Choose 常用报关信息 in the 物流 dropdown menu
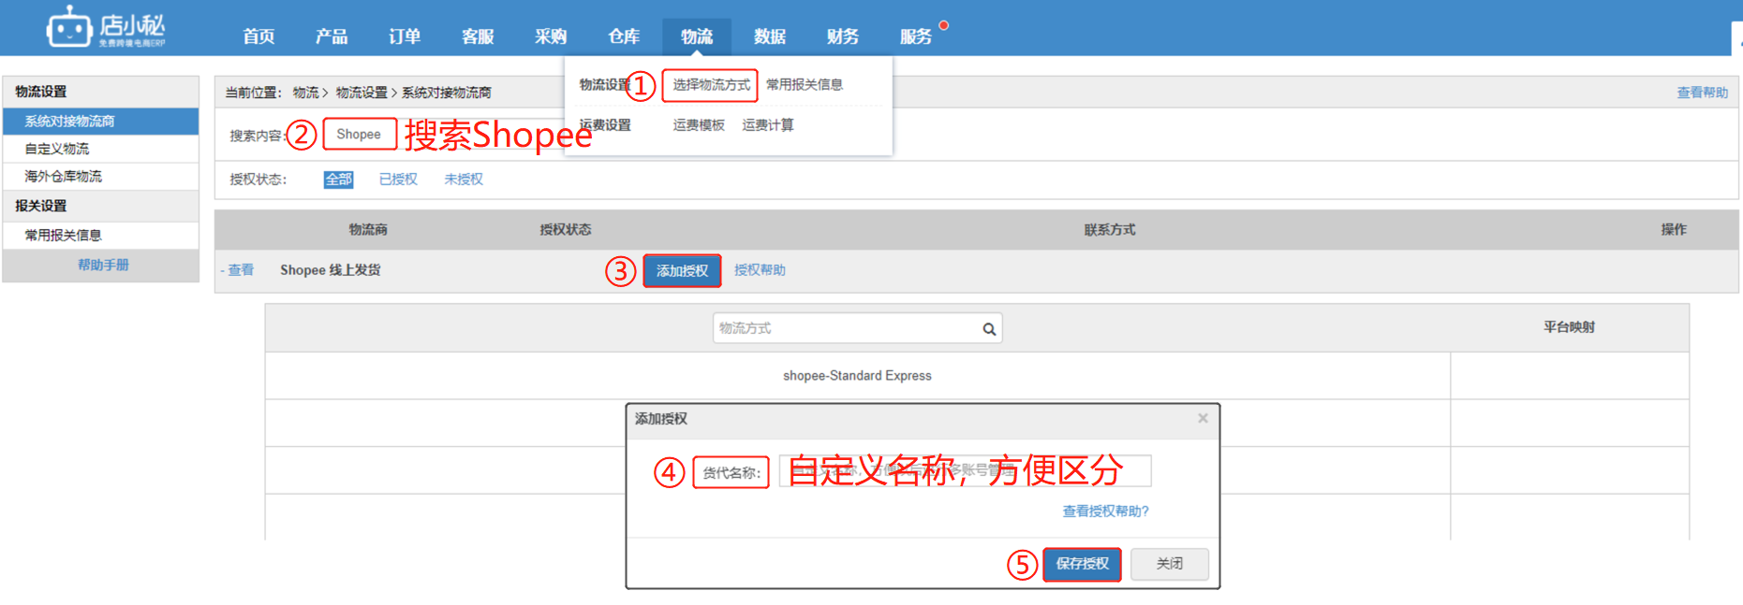Image resolution: width=1743 pixels, height=605 pixels. tap(805, 85)
